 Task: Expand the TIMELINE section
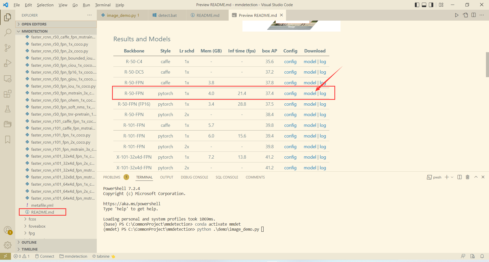pos(56,249)
